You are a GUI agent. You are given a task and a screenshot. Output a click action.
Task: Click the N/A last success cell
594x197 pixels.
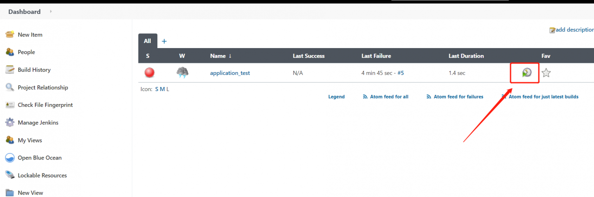point(298,73)
